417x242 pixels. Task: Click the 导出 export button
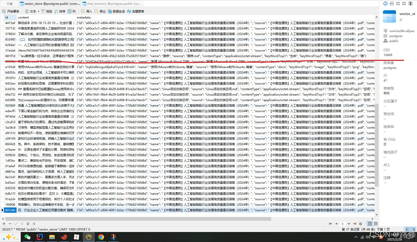(x=100, y=11)
